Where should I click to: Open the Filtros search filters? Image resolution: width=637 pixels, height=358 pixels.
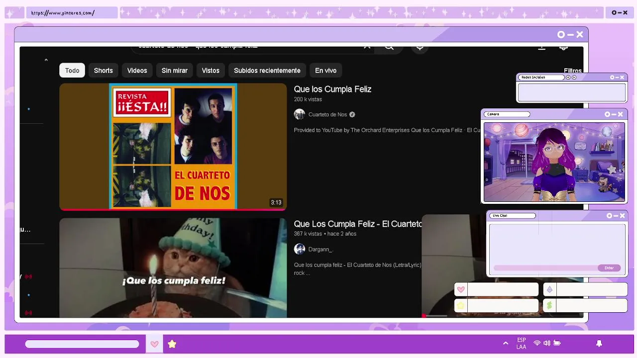point(572,71)
